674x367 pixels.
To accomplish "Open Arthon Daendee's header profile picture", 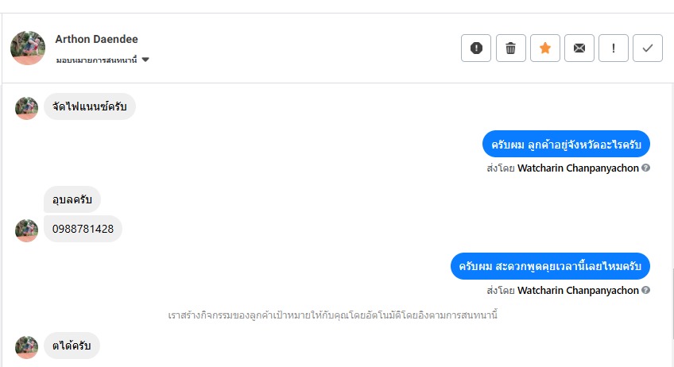I will click(28, 48).
